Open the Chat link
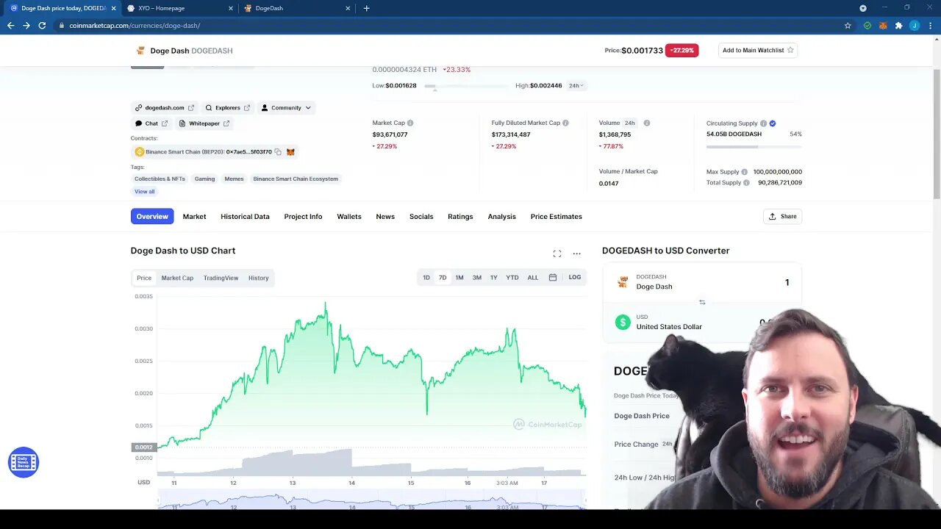 point(151,123)
